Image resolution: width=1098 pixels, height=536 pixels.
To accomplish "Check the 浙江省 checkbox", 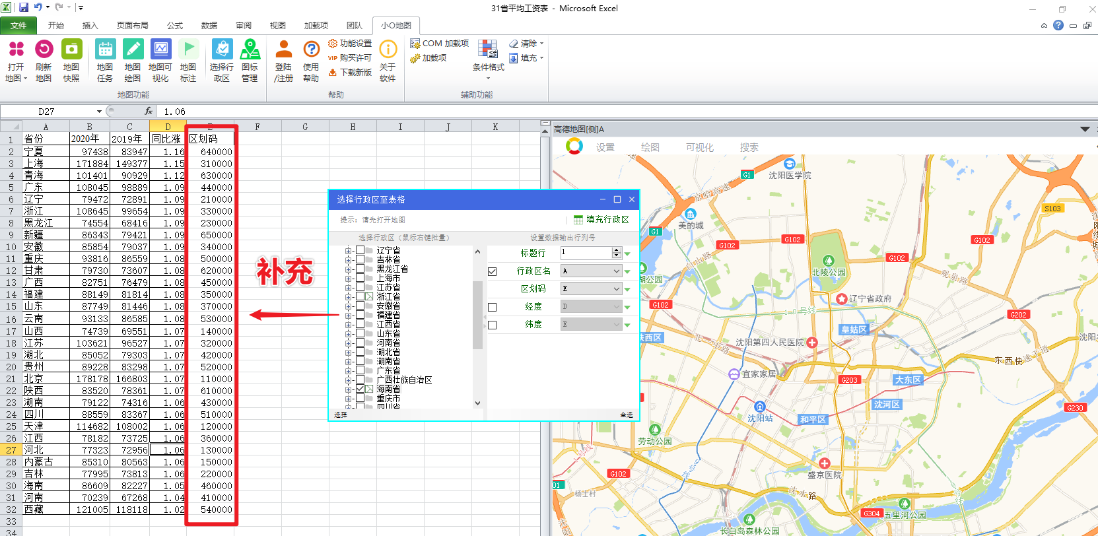I will 360,296.
